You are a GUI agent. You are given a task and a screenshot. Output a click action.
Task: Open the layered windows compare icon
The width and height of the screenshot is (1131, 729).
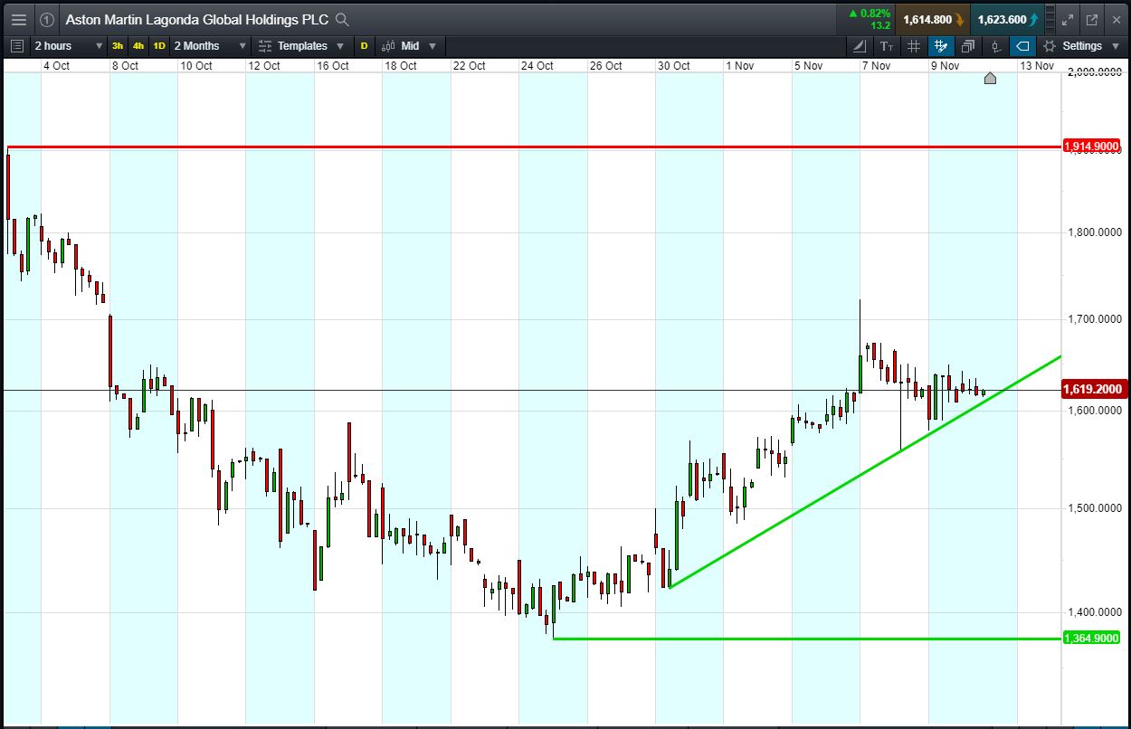(968, 45)
